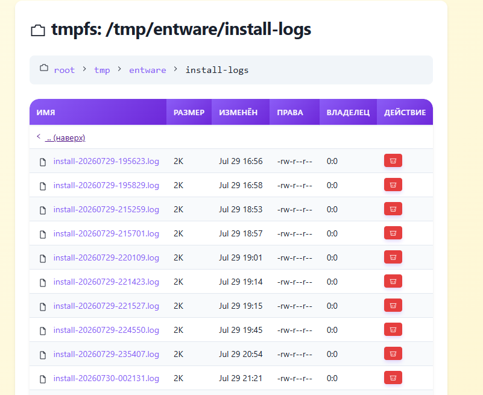Navigate to entware in the breadcrumb
The image size is (483, 395).
point(148,70)
